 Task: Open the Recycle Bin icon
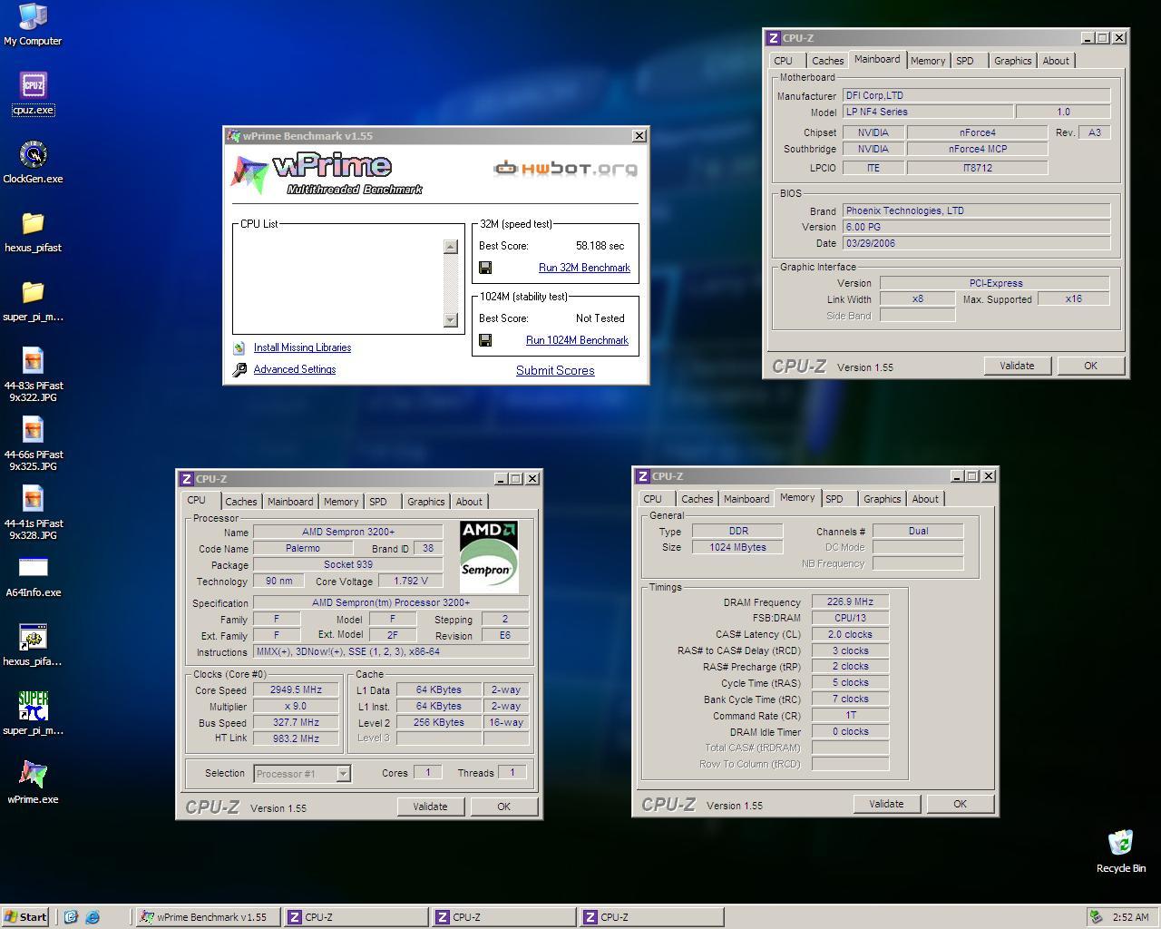(x=1120, y=851)
